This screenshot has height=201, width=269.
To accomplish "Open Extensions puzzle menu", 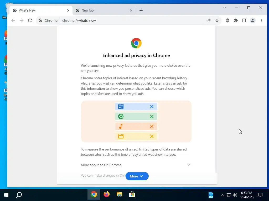I will pyautogui.click(x=236, y=20).
